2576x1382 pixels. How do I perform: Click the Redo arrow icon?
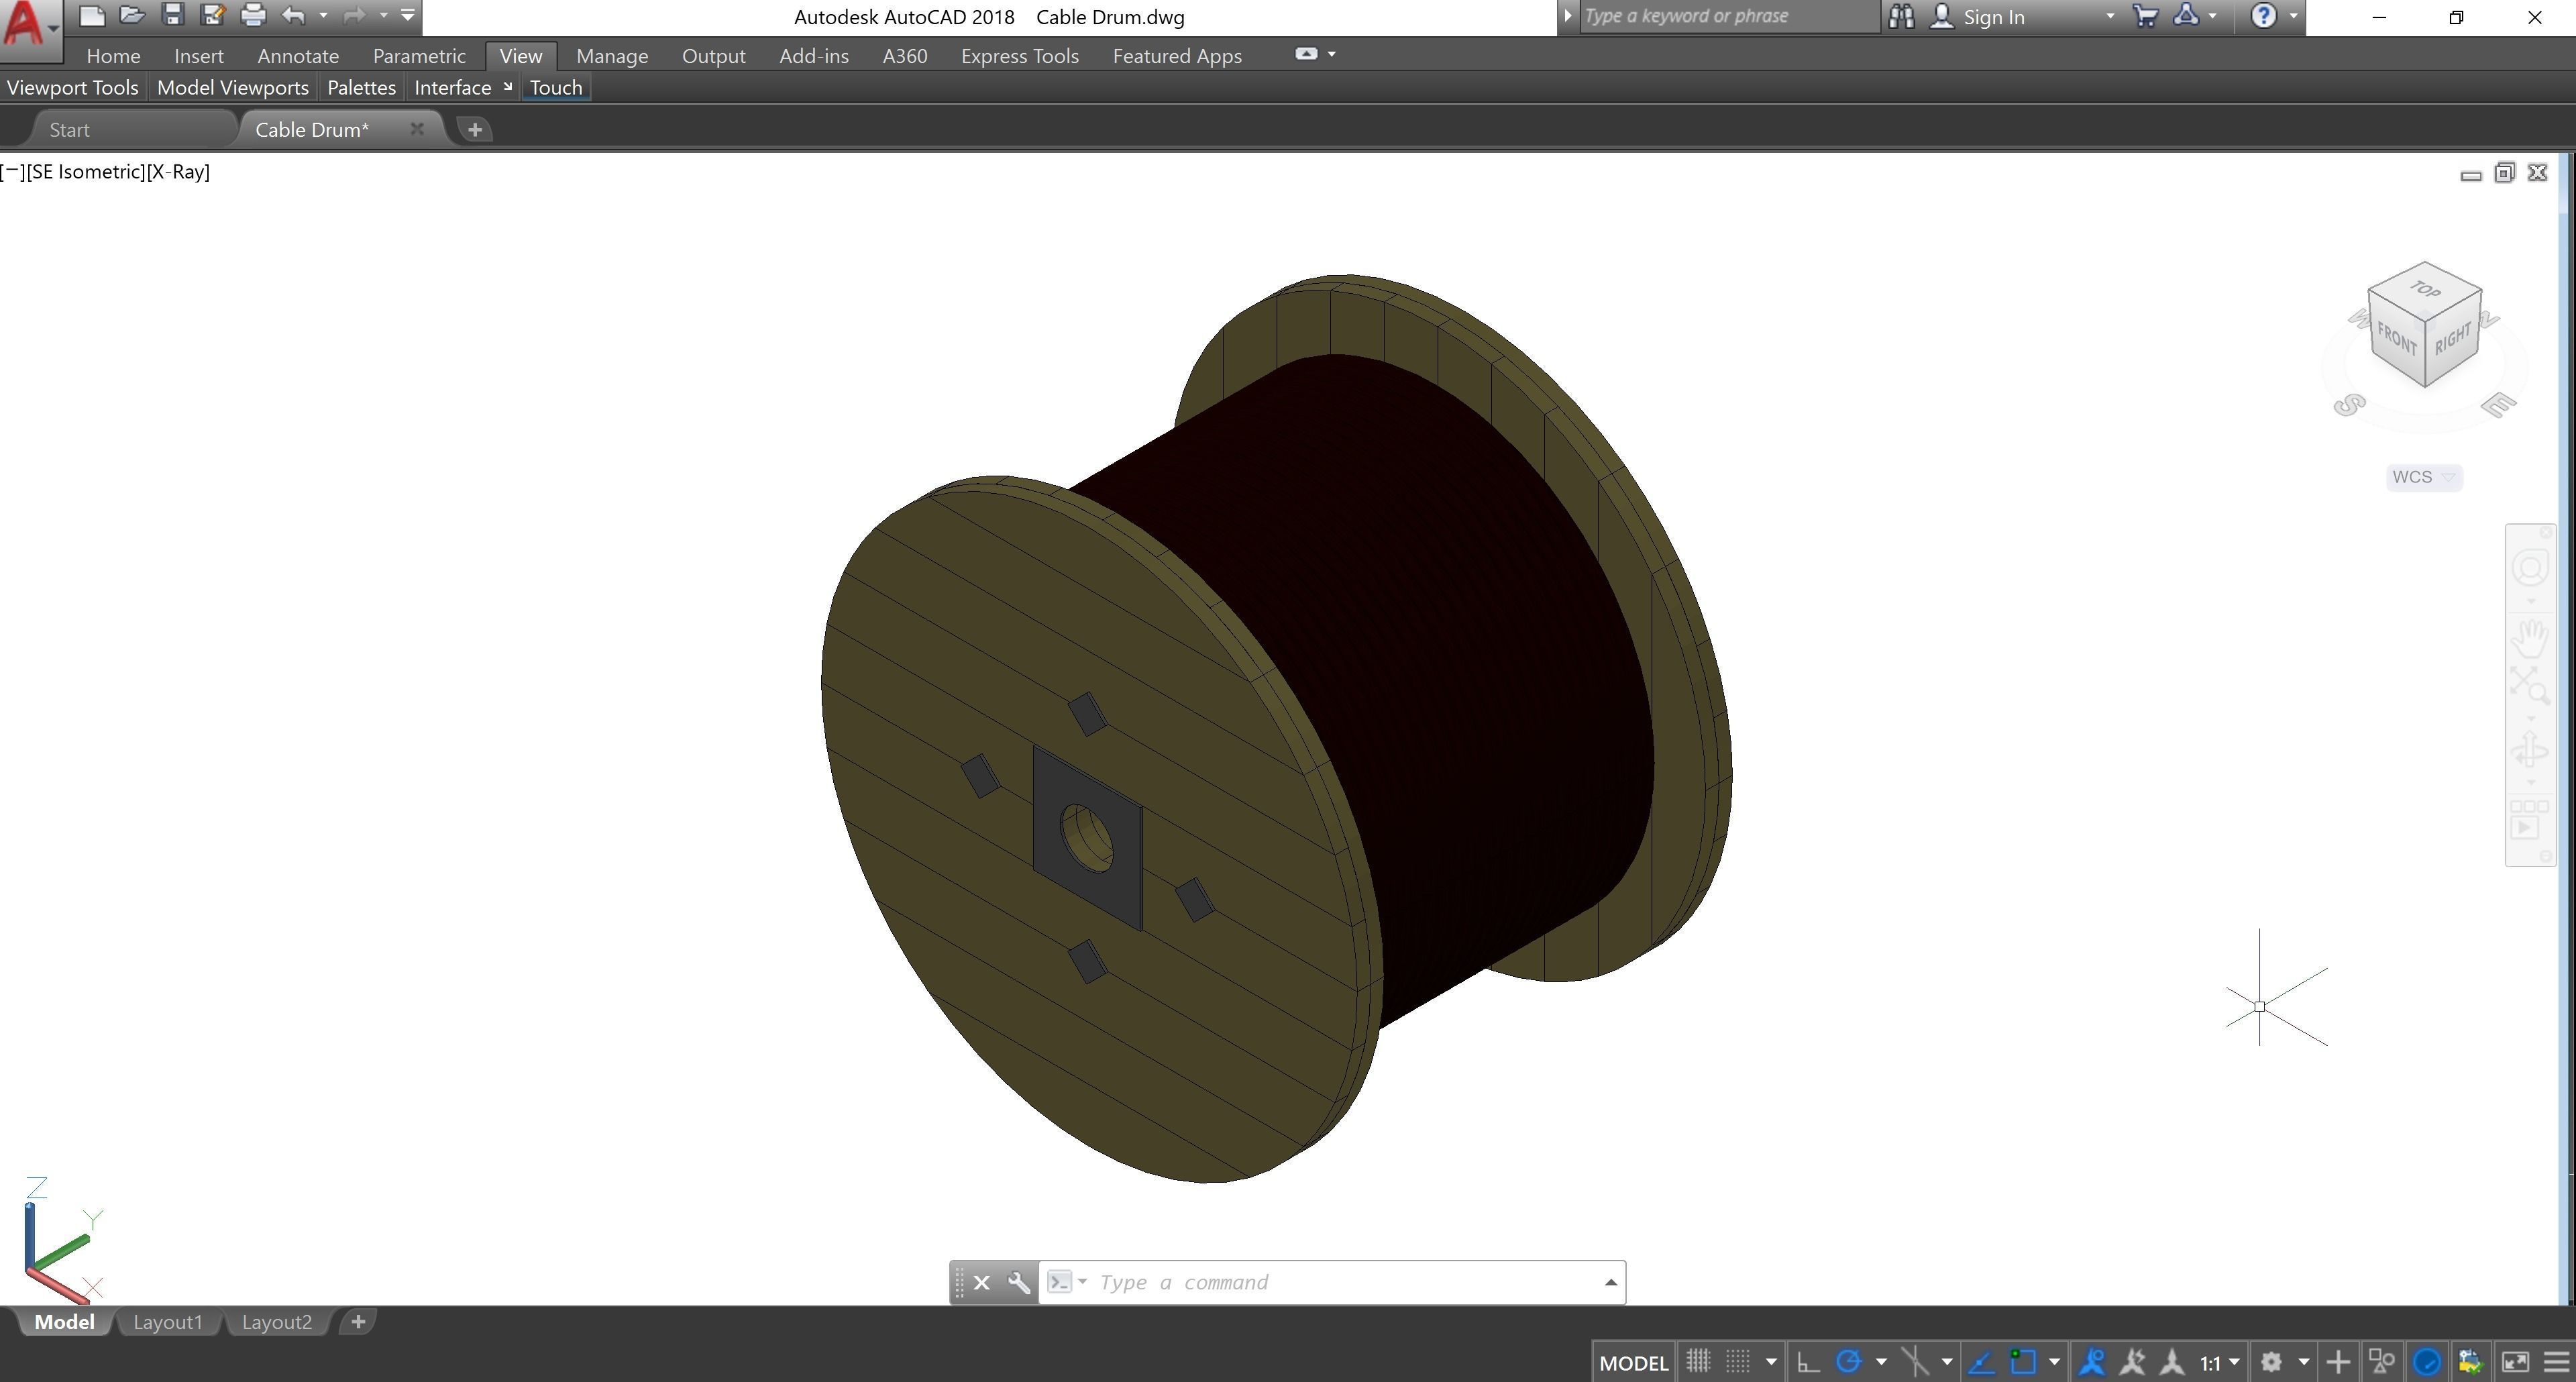click(x=354, y=15)
